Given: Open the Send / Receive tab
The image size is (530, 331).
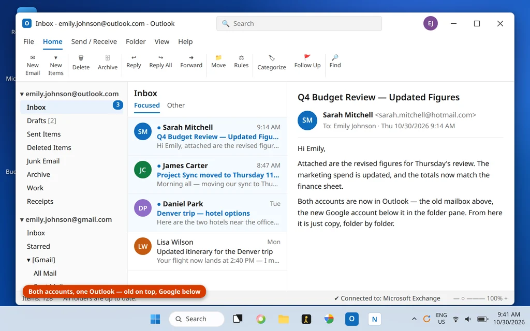Looking at the screenshot, I should pyautogui.click(x=94, y=41).
